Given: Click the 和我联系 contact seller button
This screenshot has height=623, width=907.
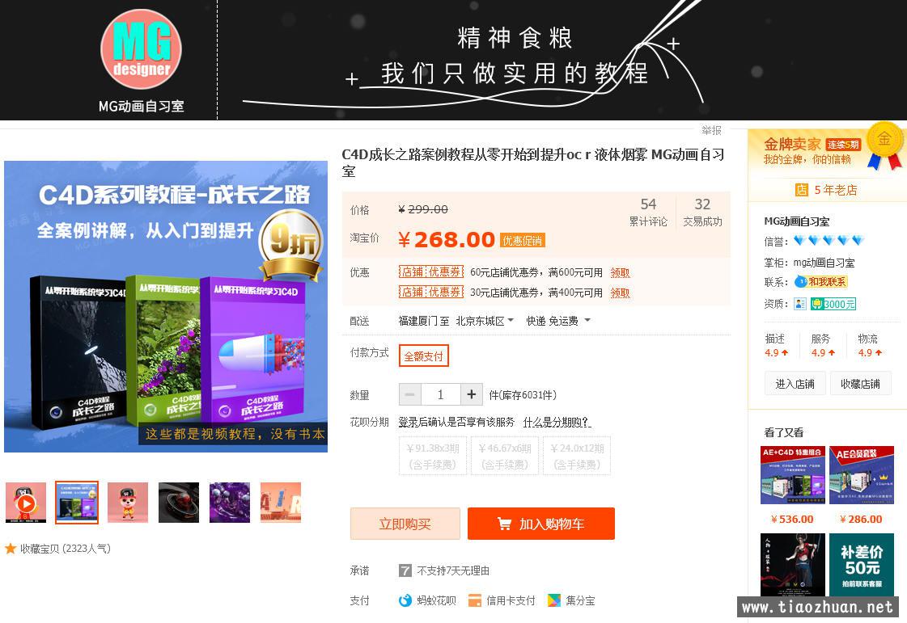Looking at the screenshot, I should 820,282.
